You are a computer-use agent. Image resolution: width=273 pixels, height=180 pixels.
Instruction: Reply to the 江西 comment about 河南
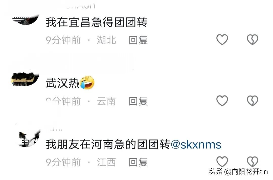pyautogui.click(x=138, y=162)
